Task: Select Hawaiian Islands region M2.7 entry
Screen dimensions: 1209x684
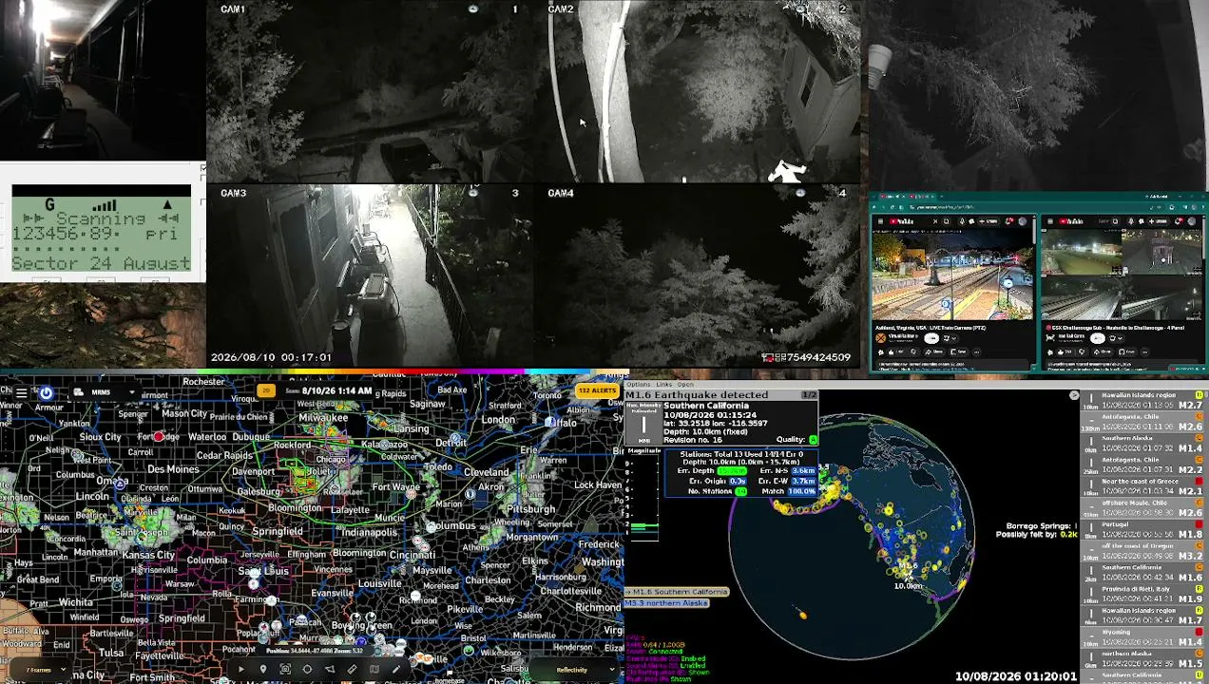Action: pos(1143,400)
